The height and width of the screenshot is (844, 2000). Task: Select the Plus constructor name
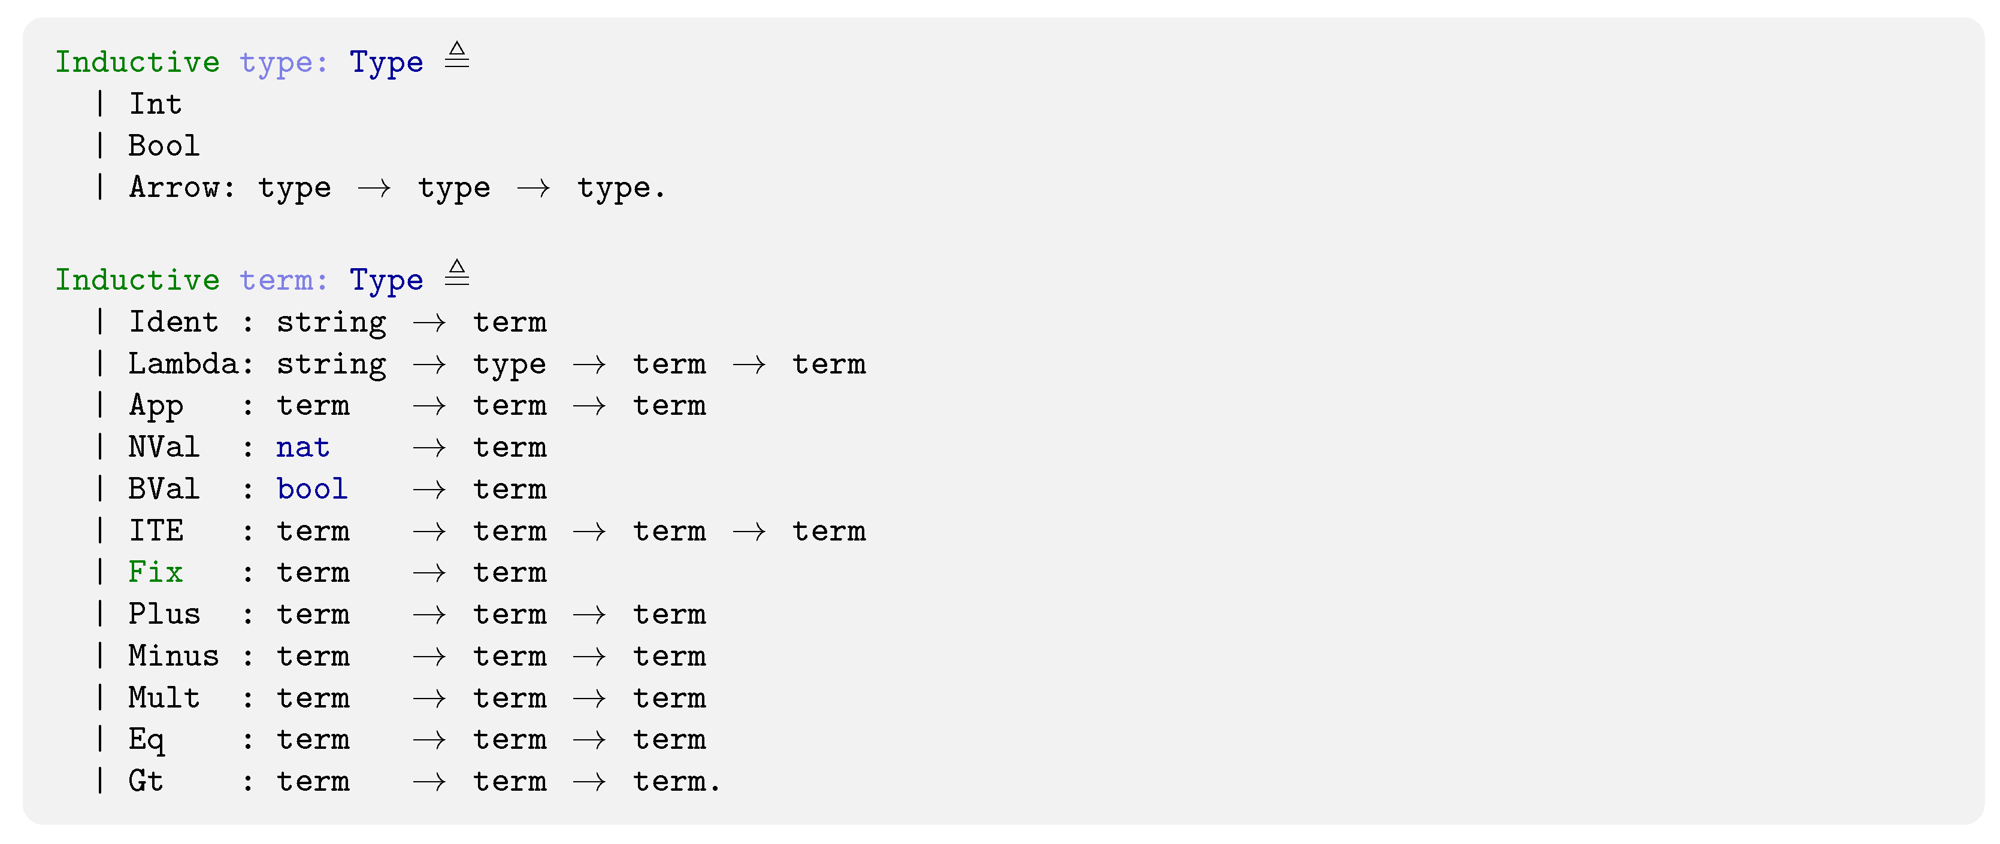(x=164, y=614)
